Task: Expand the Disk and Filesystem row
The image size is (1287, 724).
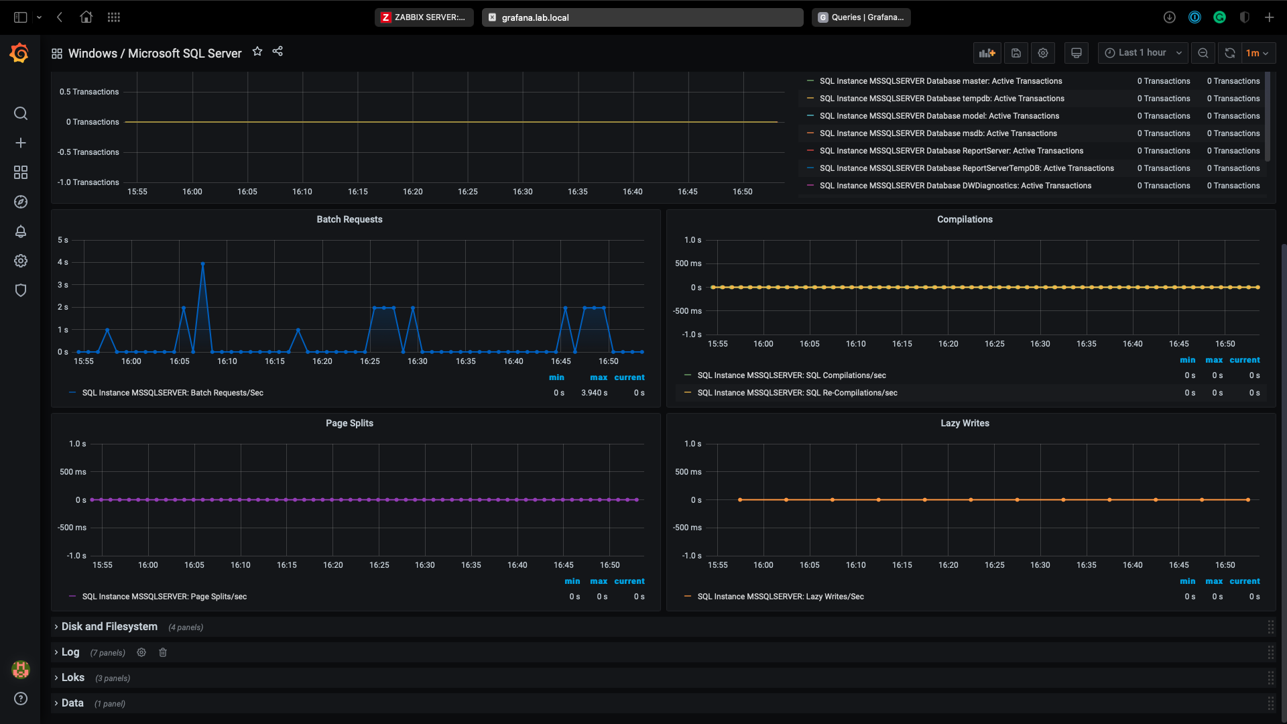Action: tap(109, 627)
